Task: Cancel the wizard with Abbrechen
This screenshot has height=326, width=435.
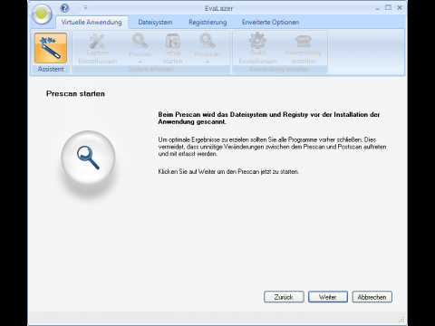Action: tap(372, 297)
